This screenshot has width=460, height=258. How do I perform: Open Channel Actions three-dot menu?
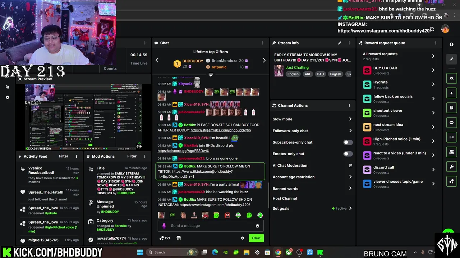click(x=349, y=106)
